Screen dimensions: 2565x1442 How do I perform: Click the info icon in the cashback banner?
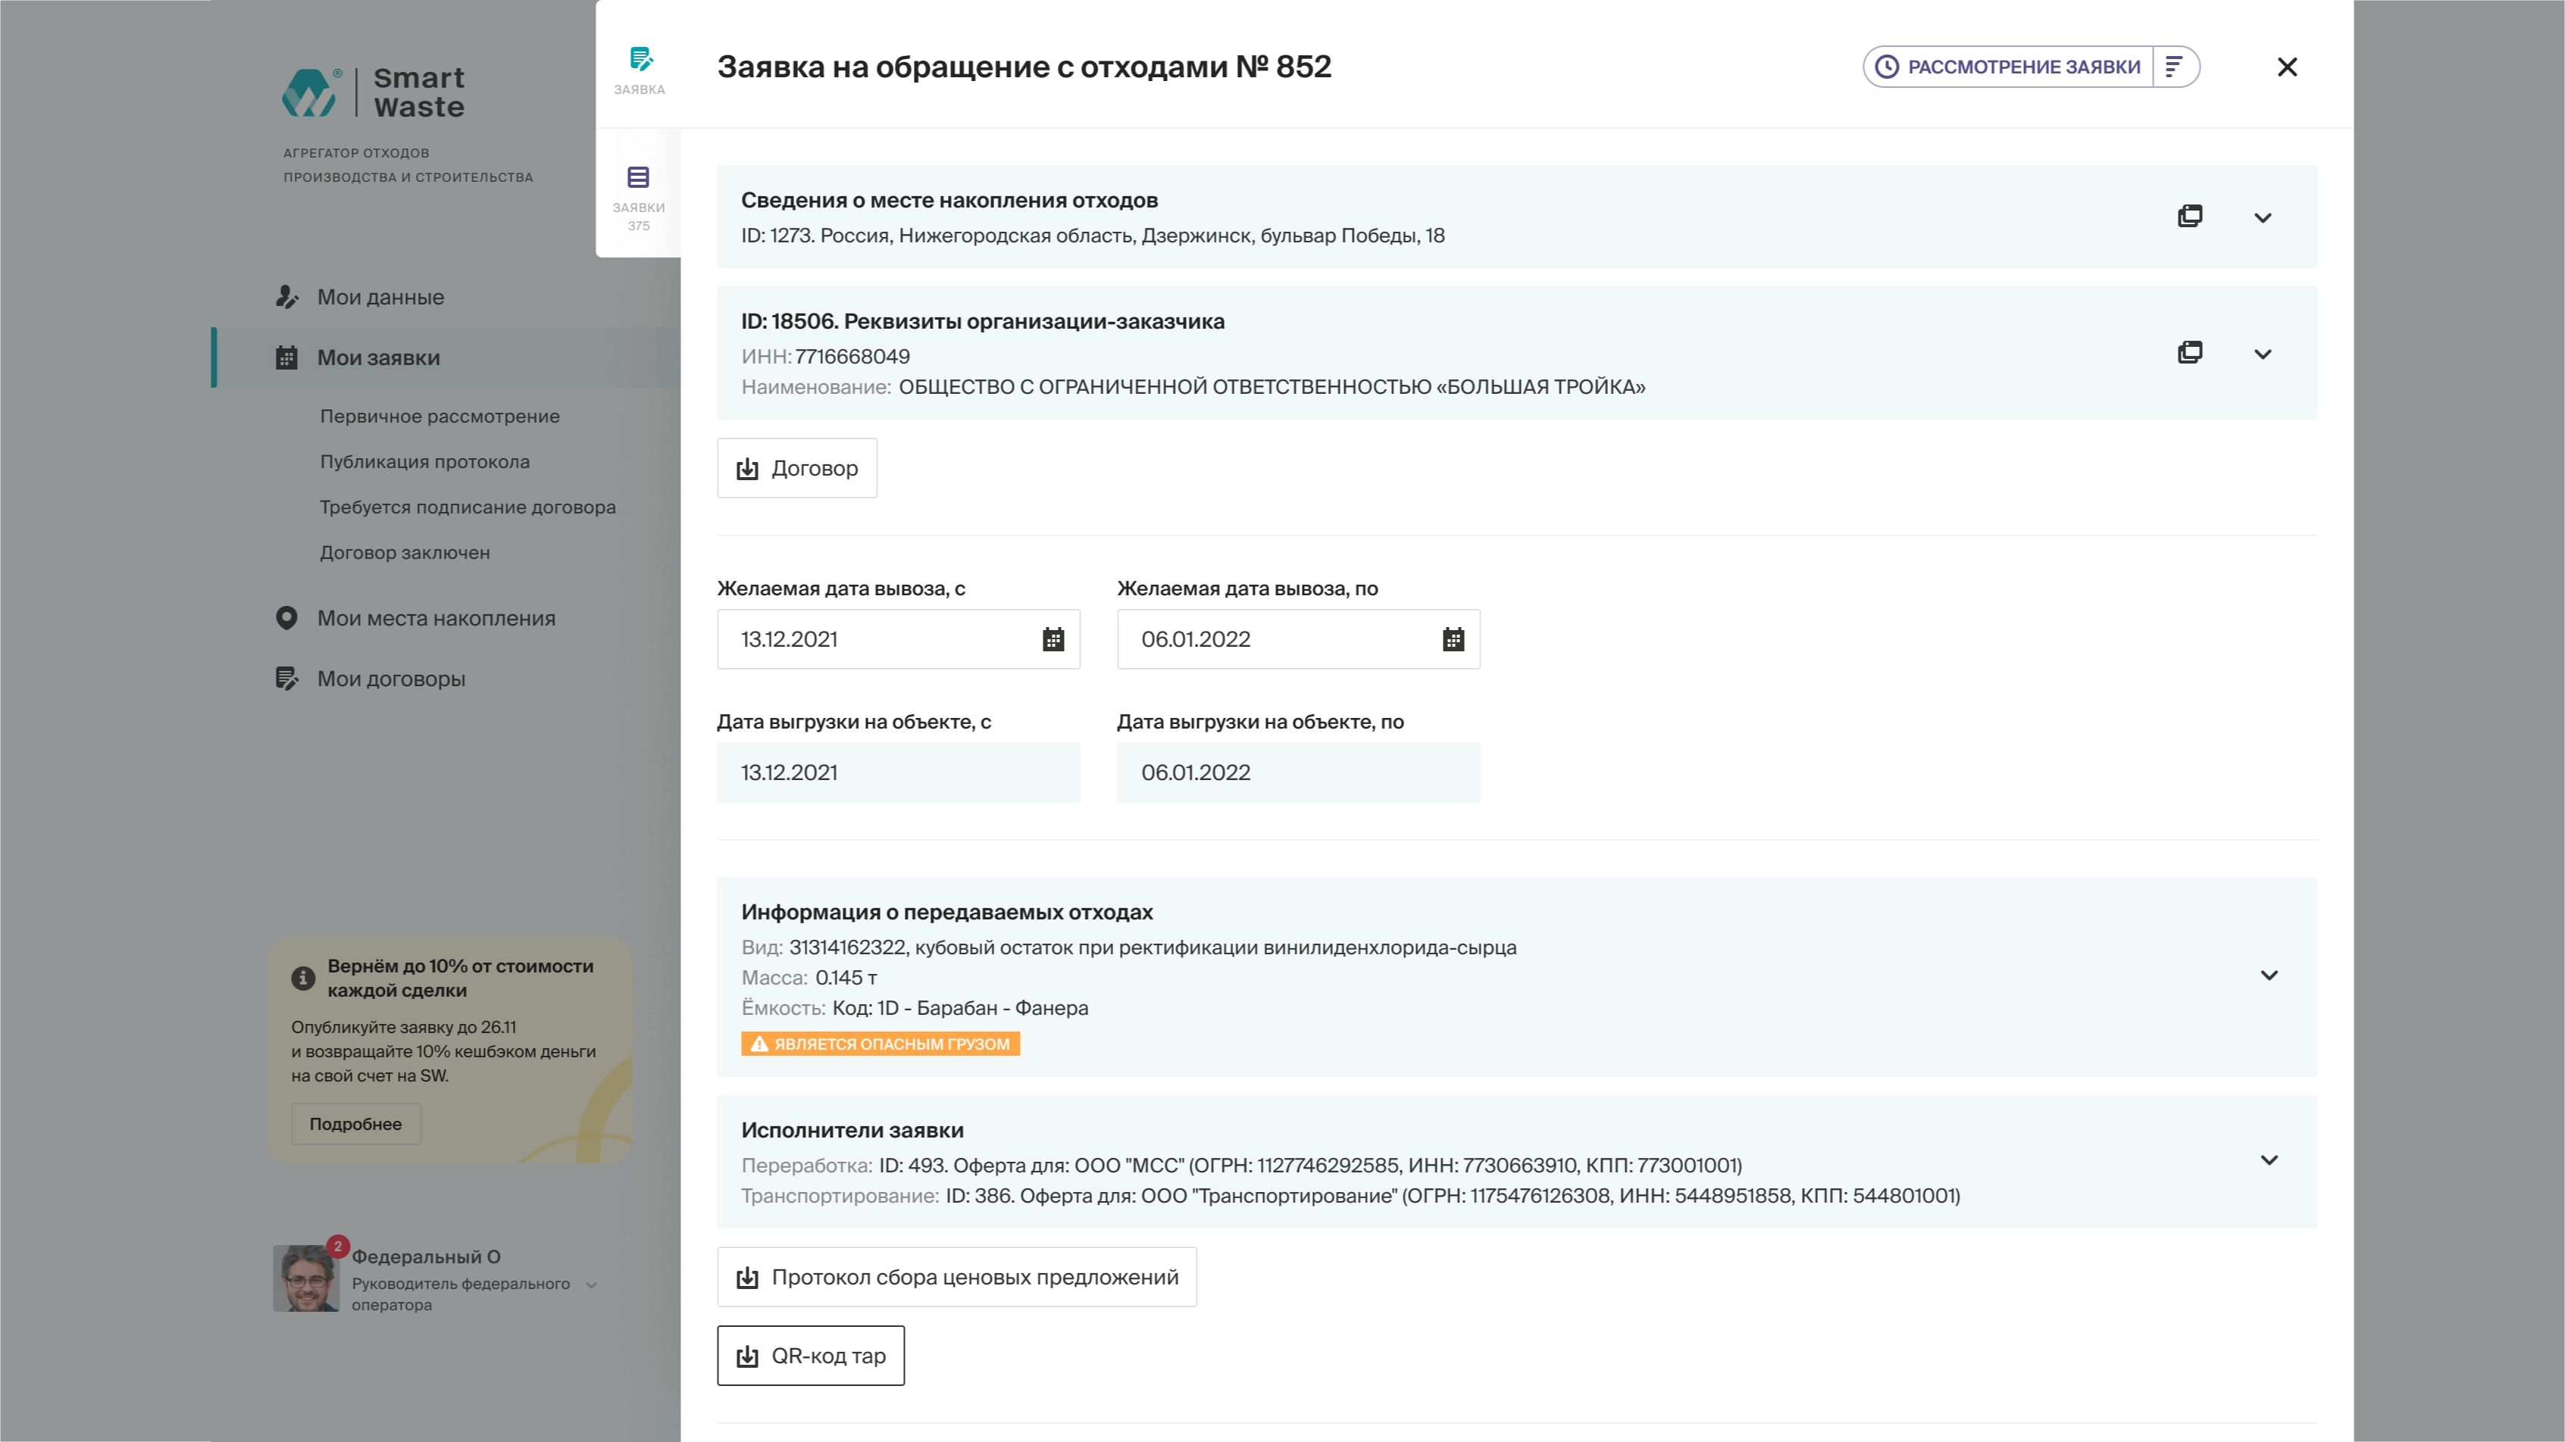[x=302, y=978]
